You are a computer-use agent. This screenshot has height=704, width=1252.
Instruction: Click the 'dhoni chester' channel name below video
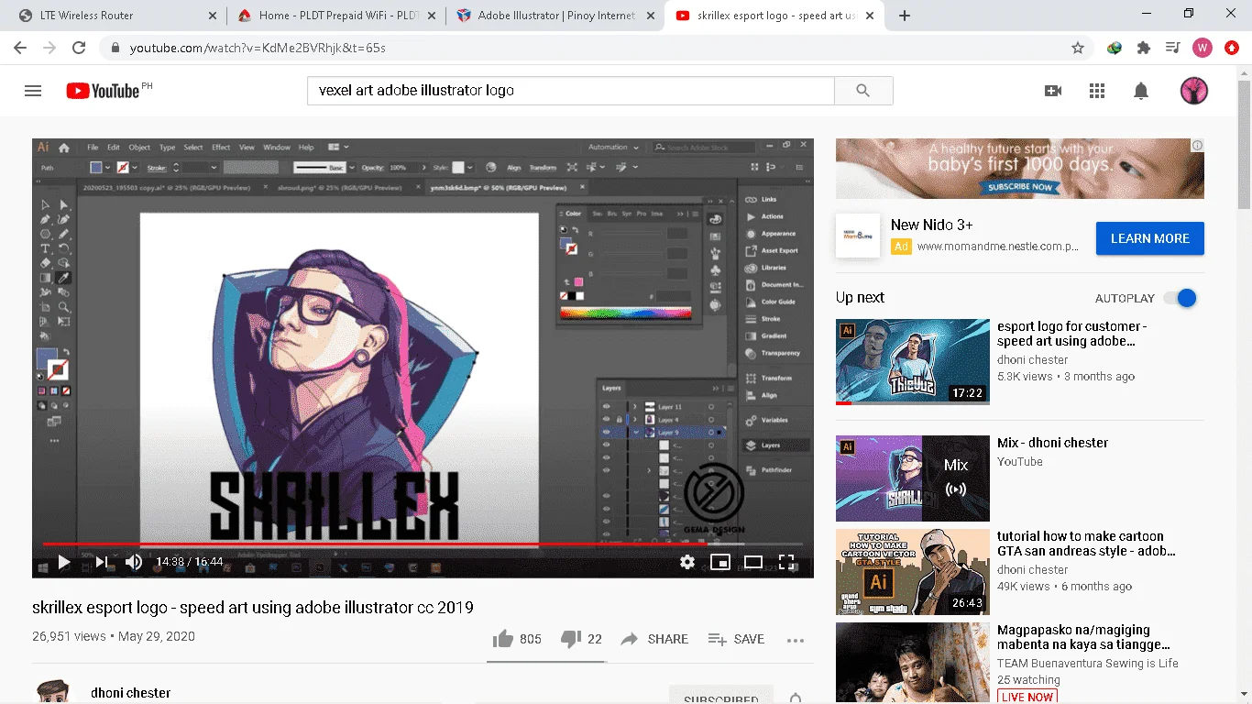tap(131, 693)
